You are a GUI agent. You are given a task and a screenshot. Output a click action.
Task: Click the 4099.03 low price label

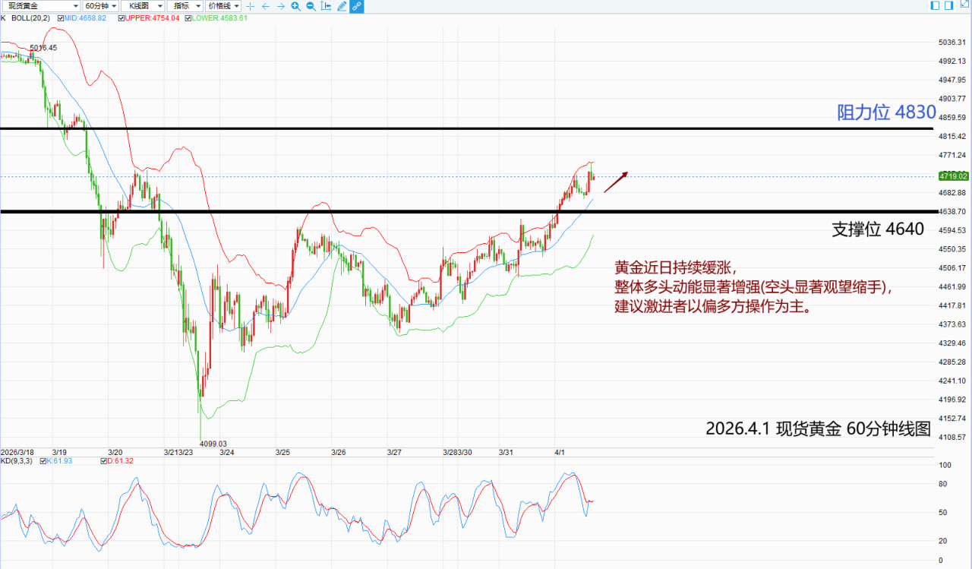213,443
